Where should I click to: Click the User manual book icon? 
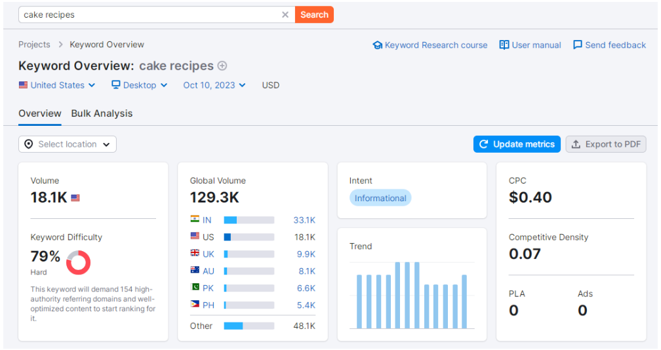[x=504, y=45]
